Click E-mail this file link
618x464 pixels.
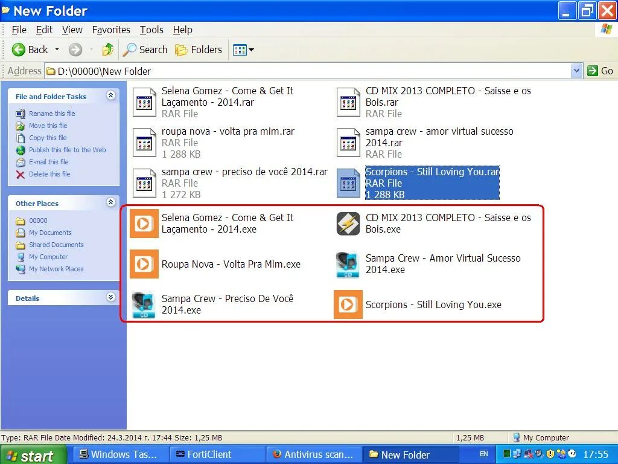click(x=48, y=162)
